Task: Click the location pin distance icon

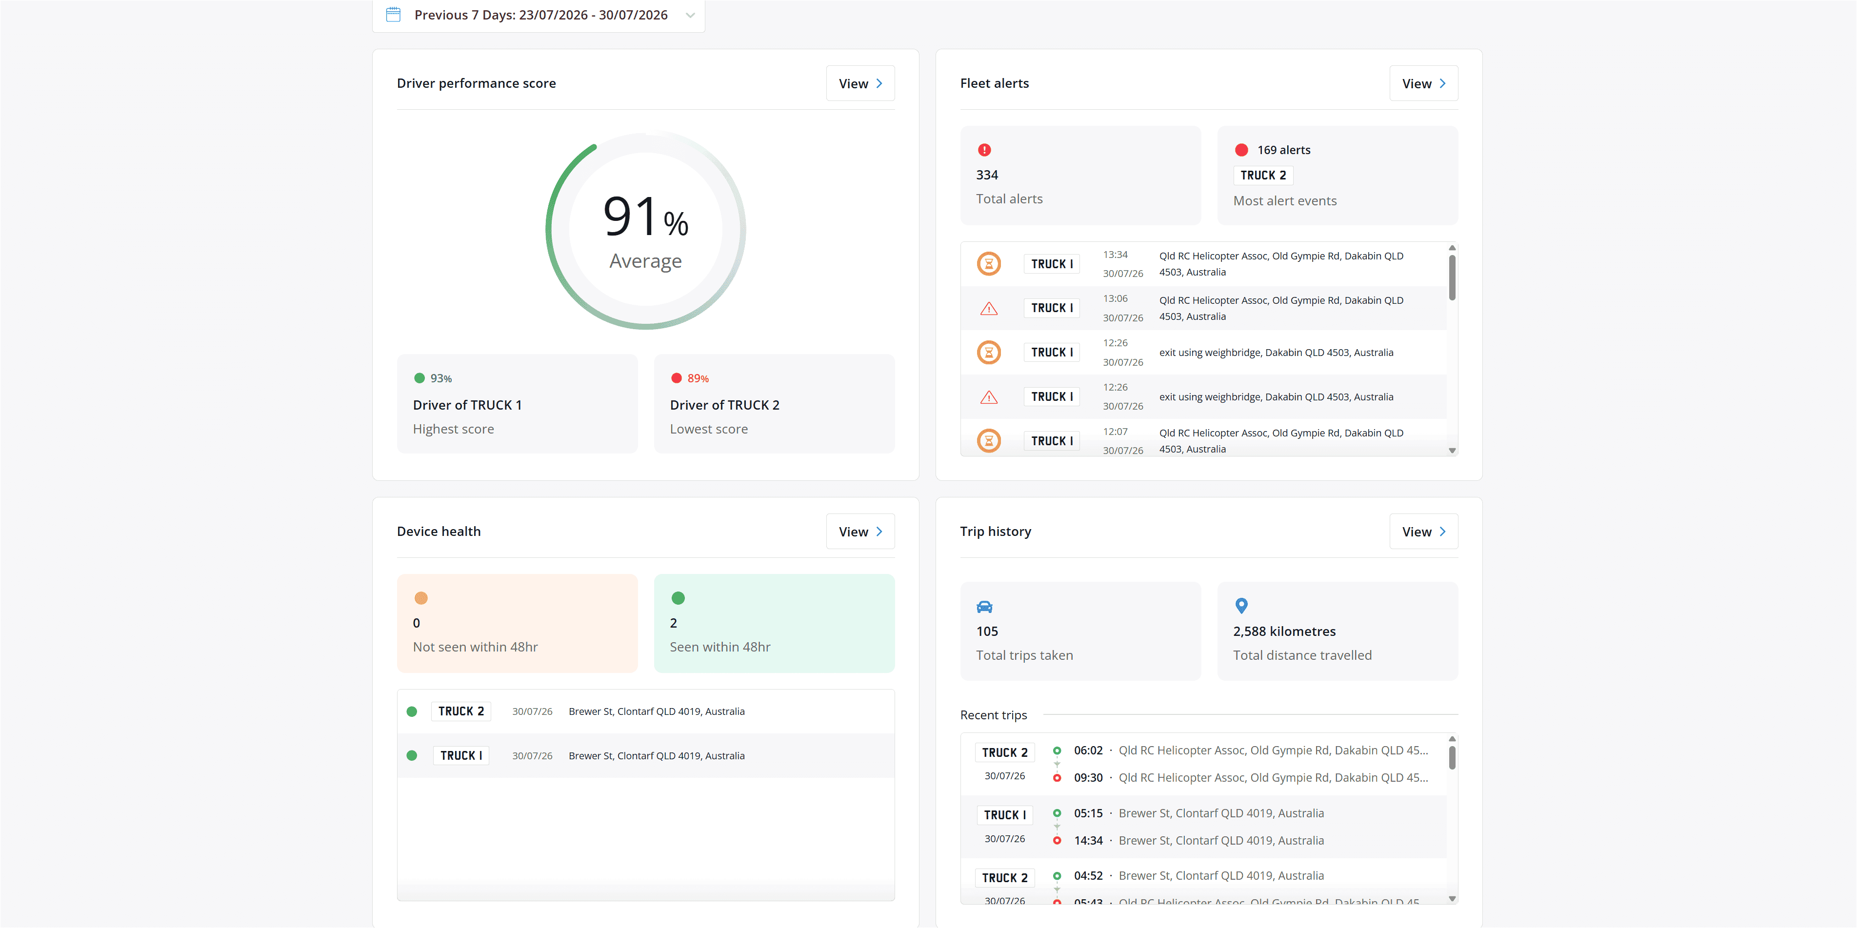Action: pos(1240,606)
